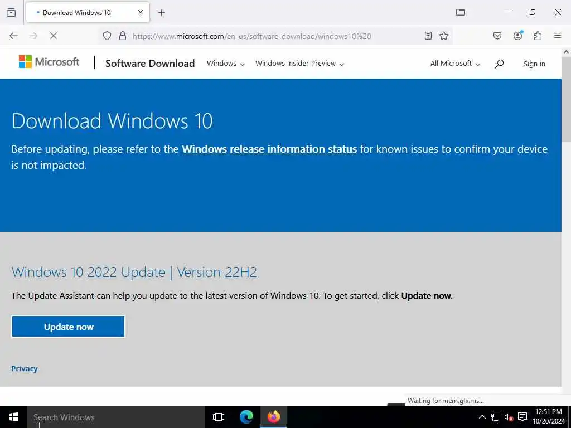Stop loading the current page
The width and height of the screenshot is (571, 428).
53,36
